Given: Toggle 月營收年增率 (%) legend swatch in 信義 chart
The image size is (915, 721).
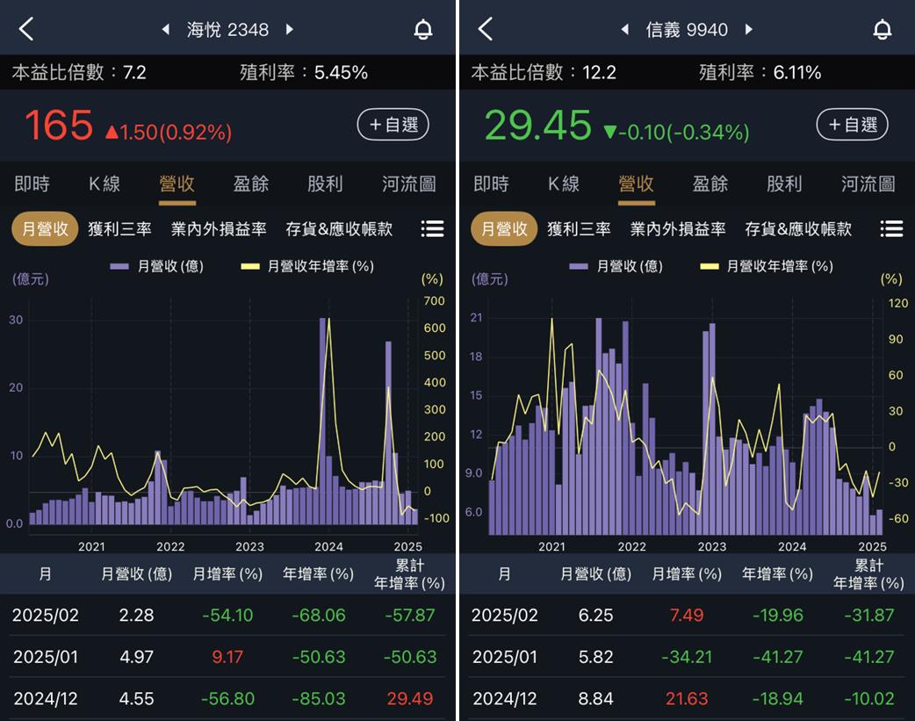Looking at the screenshot, I should tap(710, 266).
